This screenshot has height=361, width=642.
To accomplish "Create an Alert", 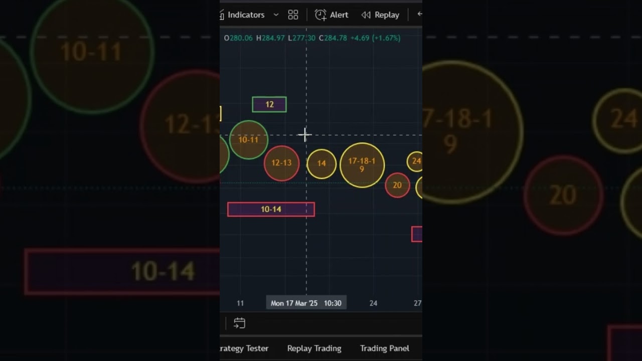I will (x=332, y=15).
